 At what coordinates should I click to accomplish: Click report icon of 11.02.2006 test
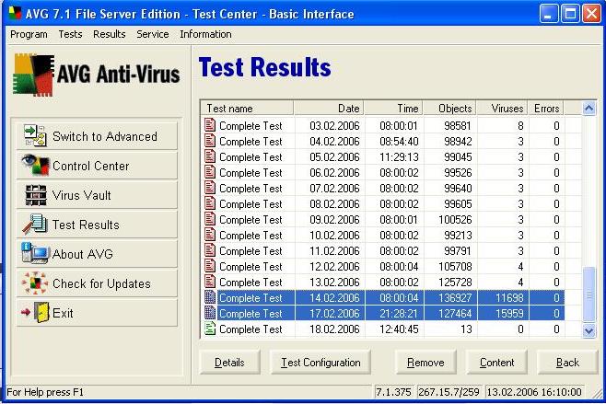(x=210, y=250)
